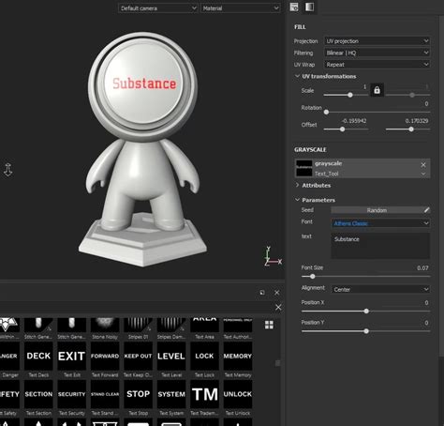The width and height of the screenshot is (444, 426).
Task: Remove the grayscale resource with X icon
Action: pos(423,165)
